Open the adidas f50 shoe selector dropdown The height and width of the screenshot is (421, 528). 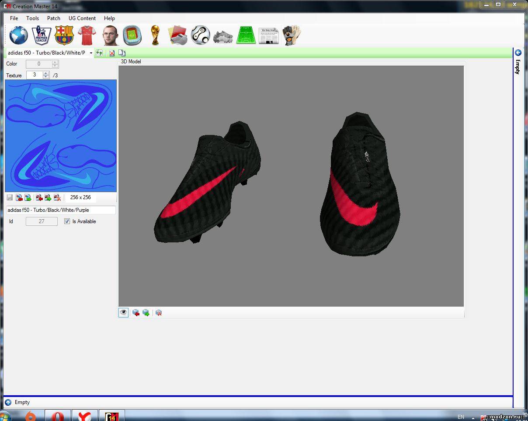(x=91, y=53)
